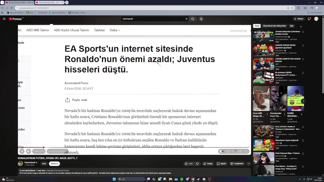
Task: Seek on the red video progress bar
Action: click(x=134, y=147)
